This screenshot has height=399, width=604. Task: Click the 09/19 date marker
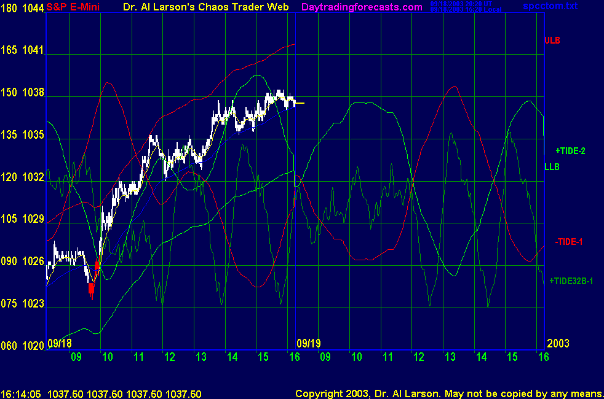click(309, 343)
